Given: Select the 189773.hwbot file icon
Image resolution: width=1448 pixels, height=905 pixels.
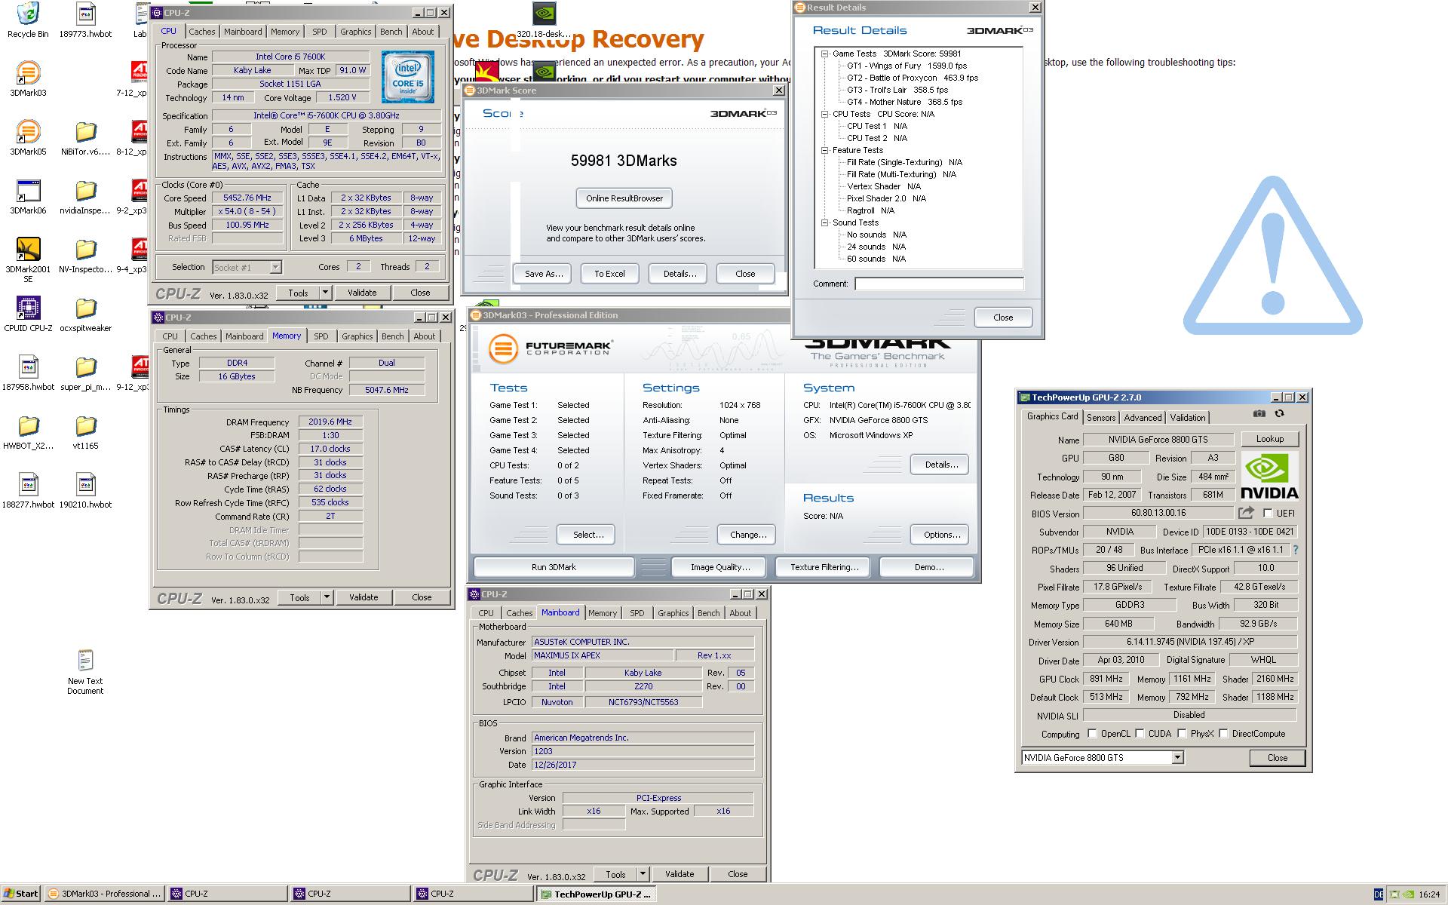Looking at the screenshot, I should tap(86, 20).
